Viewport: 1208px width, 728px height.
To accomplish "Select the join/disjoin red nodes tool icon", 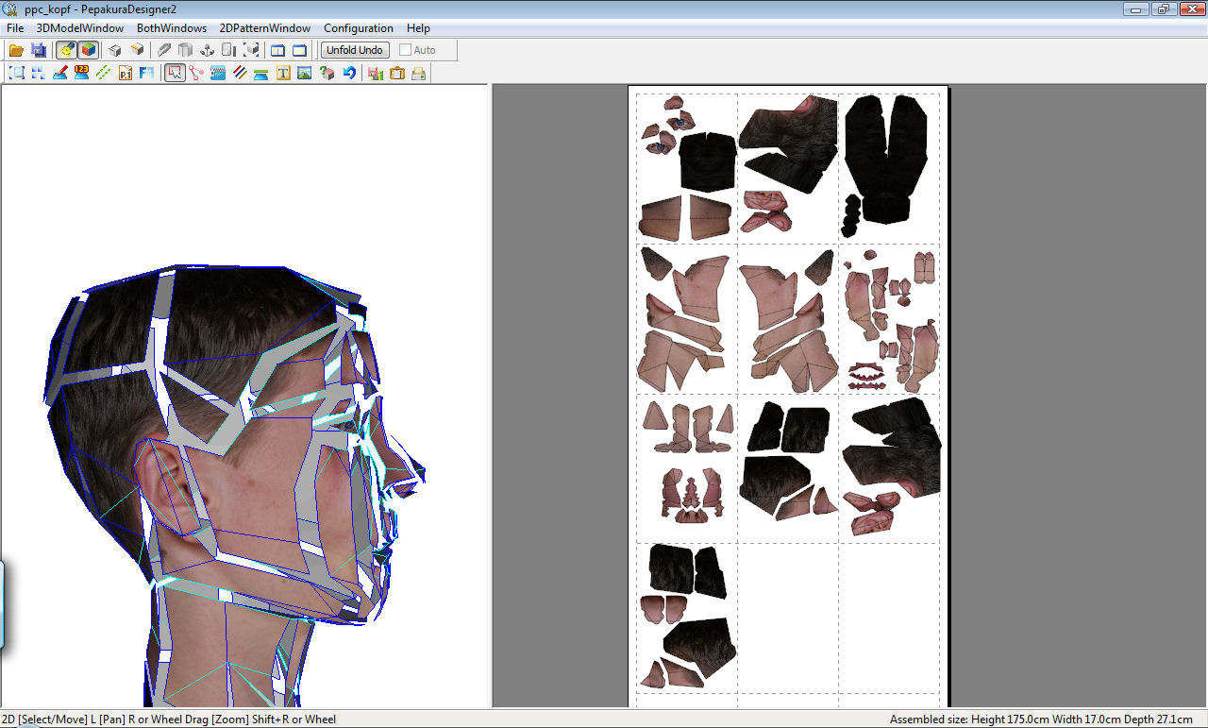I will tap(196, 73).
